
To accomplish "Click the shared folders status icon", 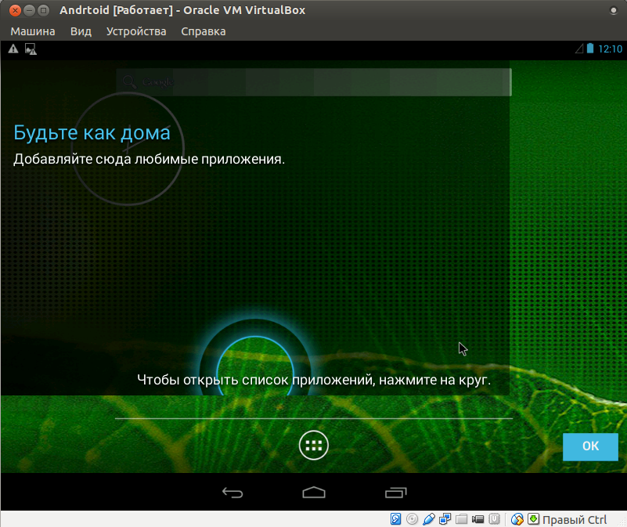I will pyautogui.click(x=462, y=519).
